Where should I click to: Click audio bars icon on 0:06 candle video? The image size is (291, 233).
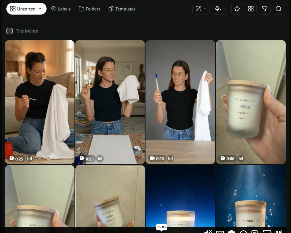241,158
